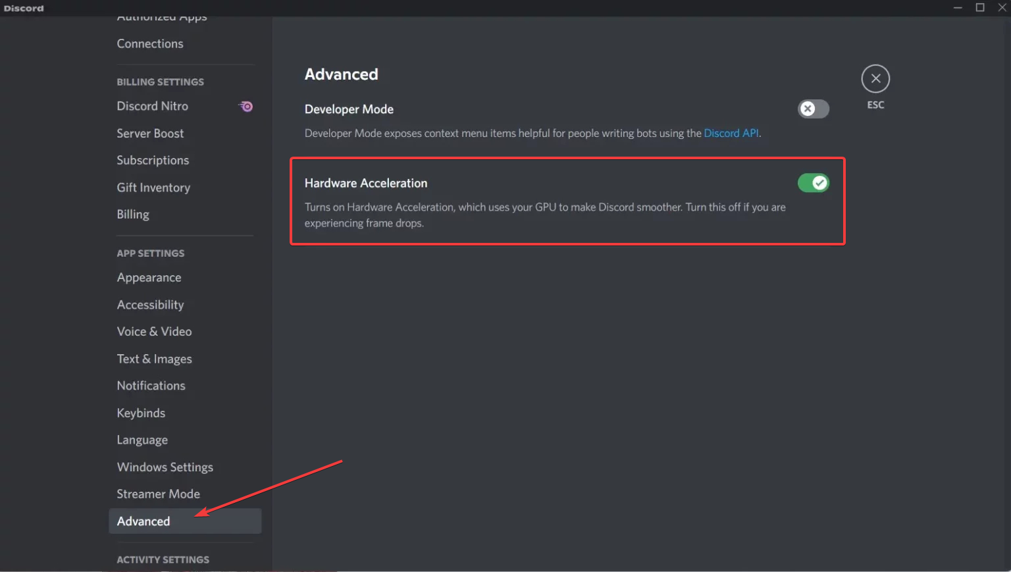Maximize the Discord window
This screenshot has width=1011, height=572.
point(980,7)
